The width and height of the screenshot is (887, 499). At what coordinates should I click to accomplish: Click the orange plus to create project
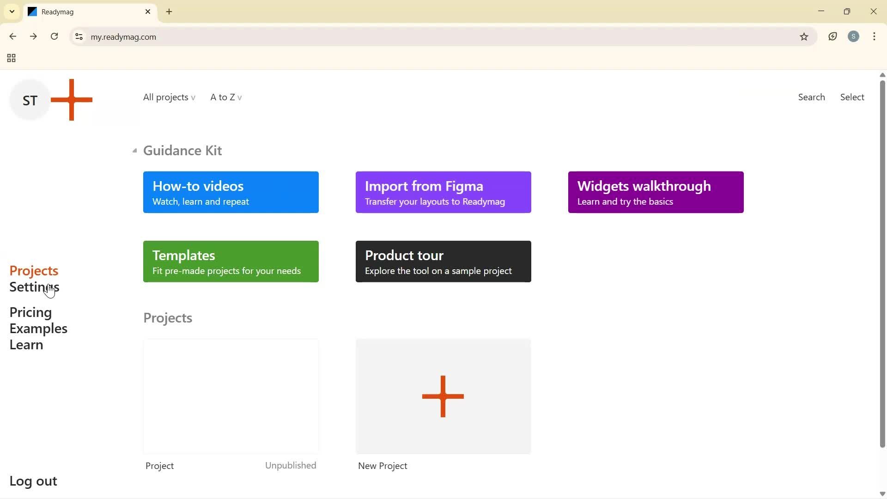tap(72, 99)
